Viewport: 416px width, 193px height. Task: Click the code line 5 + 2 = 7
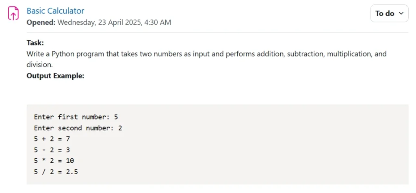[52, 139]
